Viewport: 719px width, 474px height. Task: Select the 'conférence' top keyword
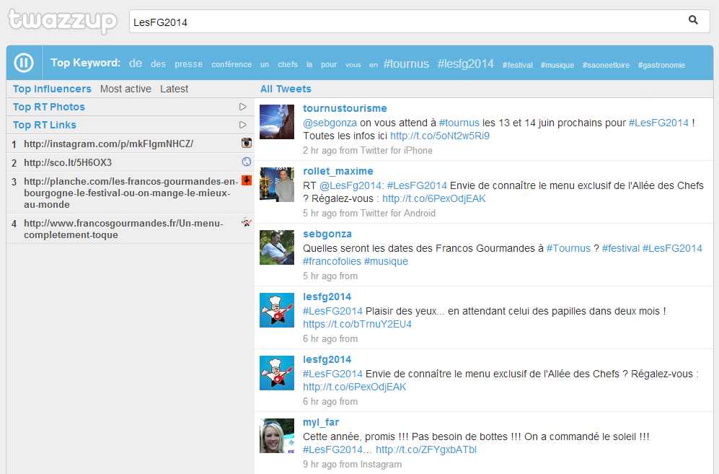click(x=231, y=64)
